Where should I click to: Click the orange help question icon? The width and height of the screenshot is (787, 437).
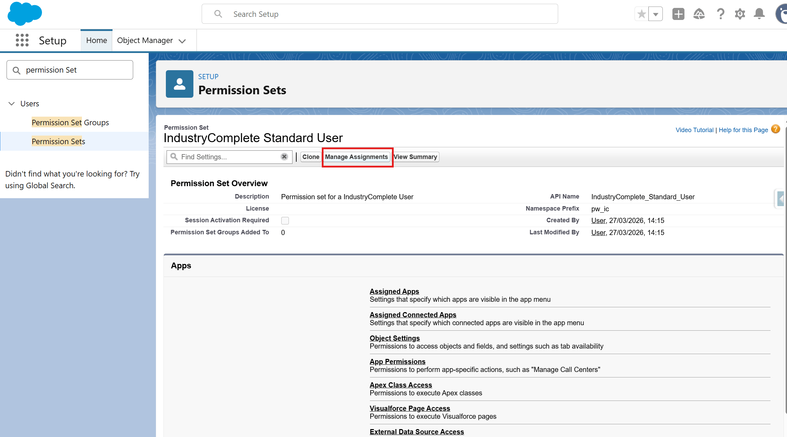pyautogui.click(x=775, y=129)
